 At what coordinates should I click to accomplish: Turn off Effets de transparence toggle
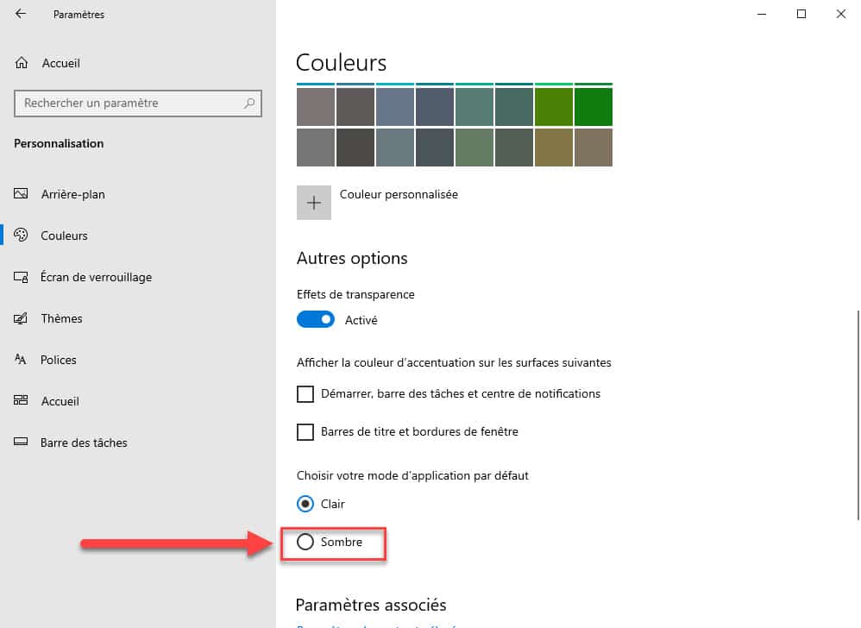(x=315, y=319)
